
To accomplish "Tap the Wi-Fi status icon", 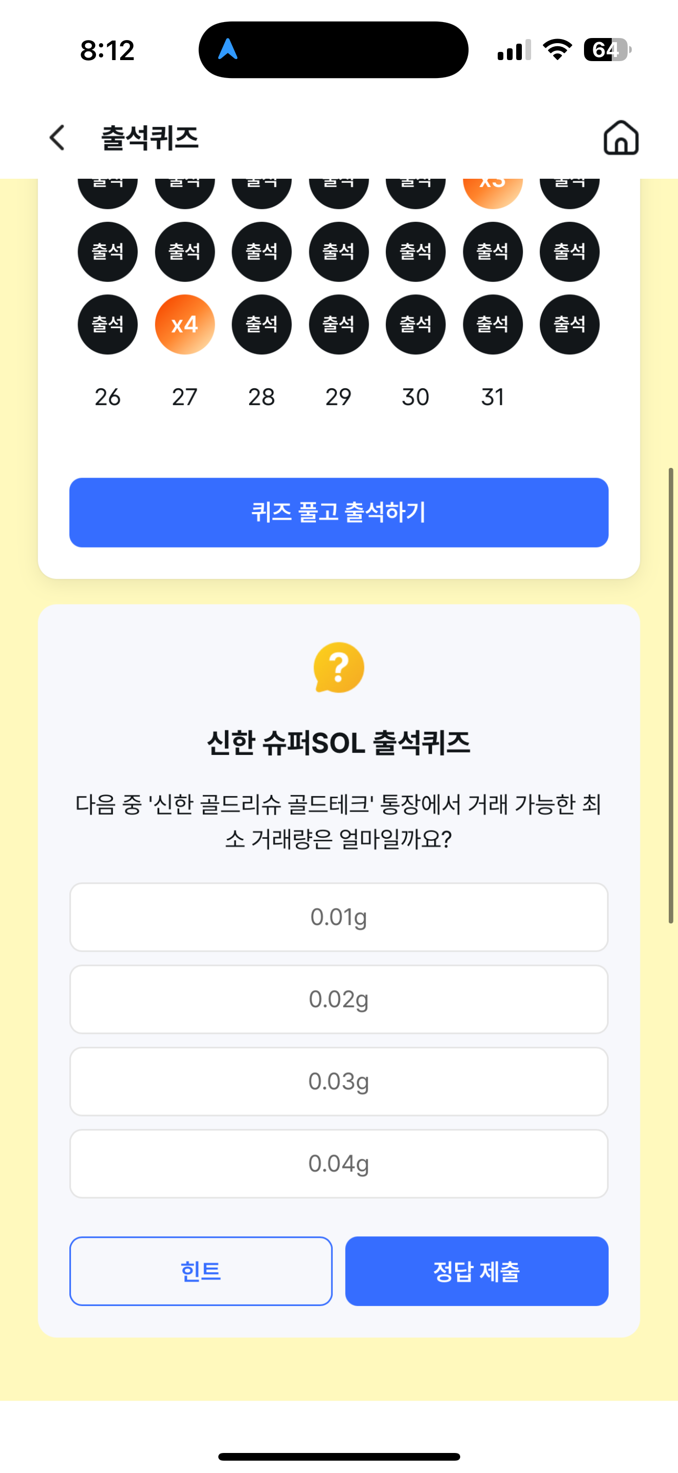I will coord(557,50).
